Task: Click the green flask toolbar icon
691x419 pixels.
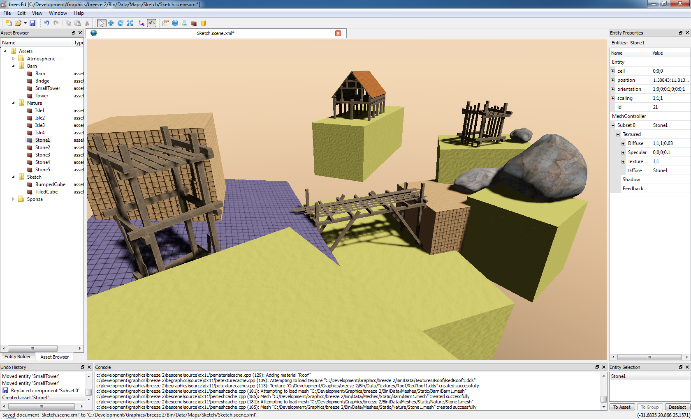Action: (x=184, y=23)
